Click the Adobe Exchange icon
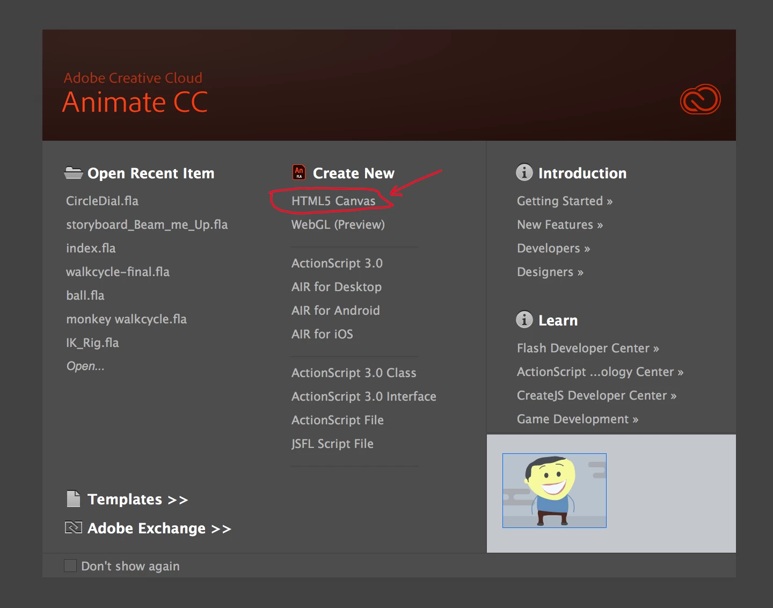The image size is (773, 608). pyautogui.click(x=74, y=527)
